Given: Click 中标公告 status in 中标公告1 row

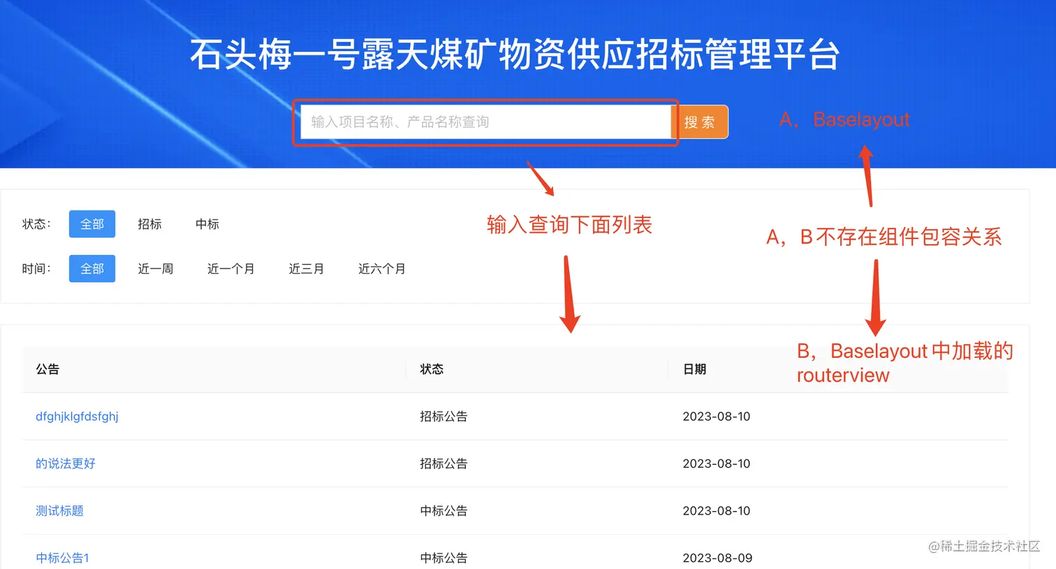Looking at the screenshot, I should (443, 558).
